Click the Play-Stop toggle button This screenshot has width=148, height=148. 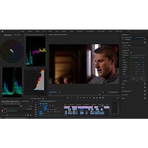[84, 98]
